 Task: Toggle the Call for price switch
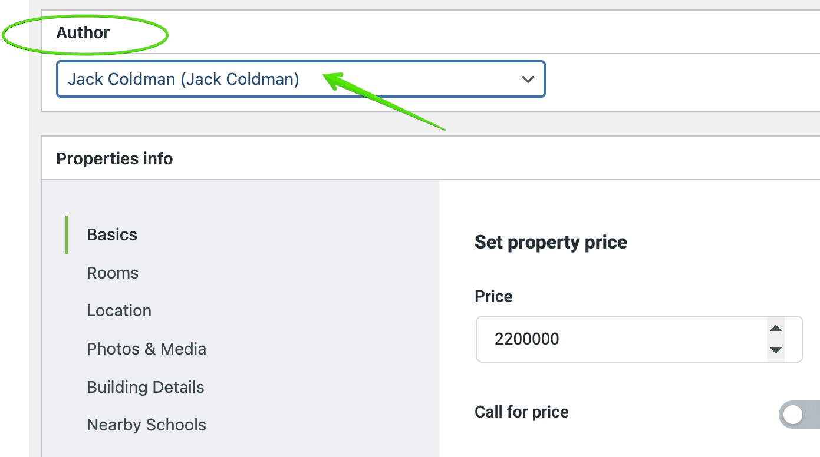point(799,415)
